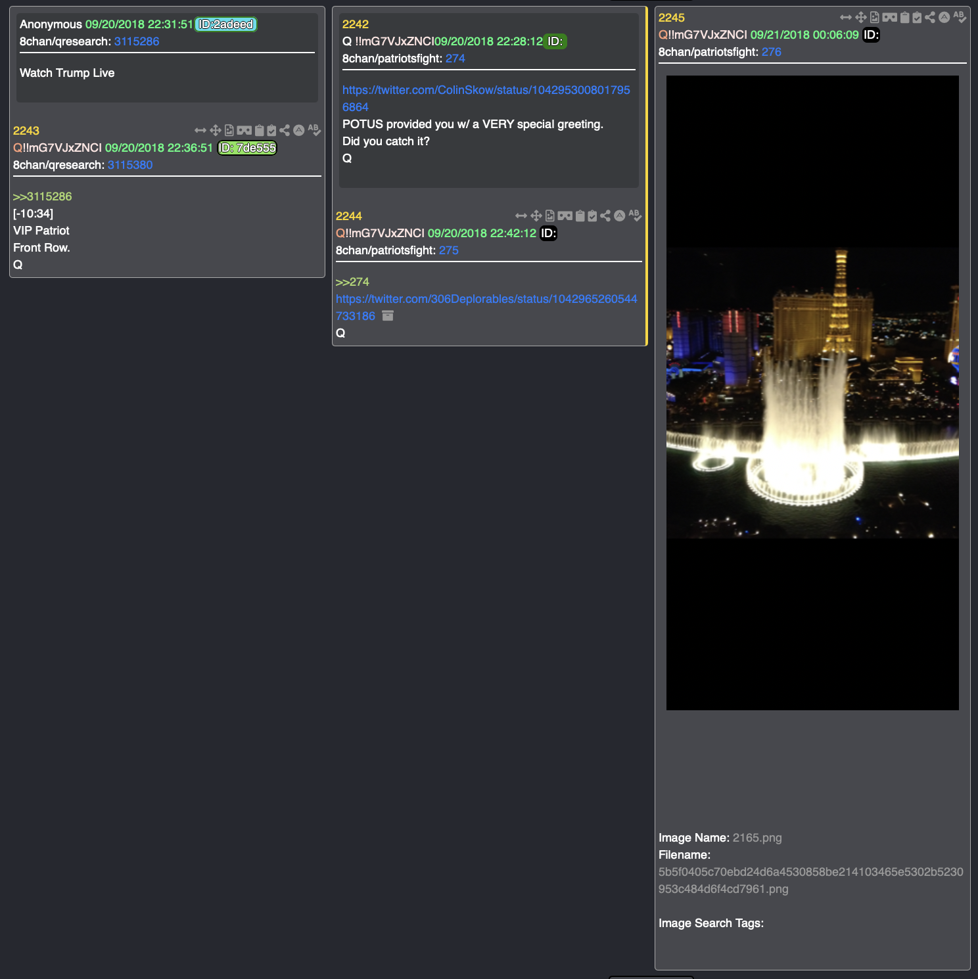
Task: Click post number 2244
Action: click(349, 216)
